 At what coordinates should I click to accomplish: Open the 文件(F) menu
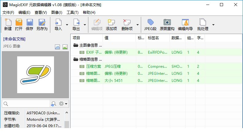click(8, 12)
